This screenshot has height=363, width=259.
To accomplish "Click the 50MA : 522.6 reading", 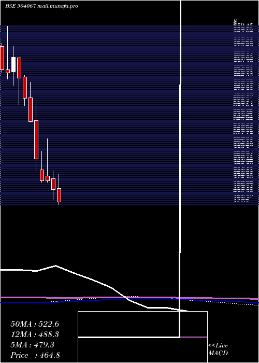I will pos(35,324).
